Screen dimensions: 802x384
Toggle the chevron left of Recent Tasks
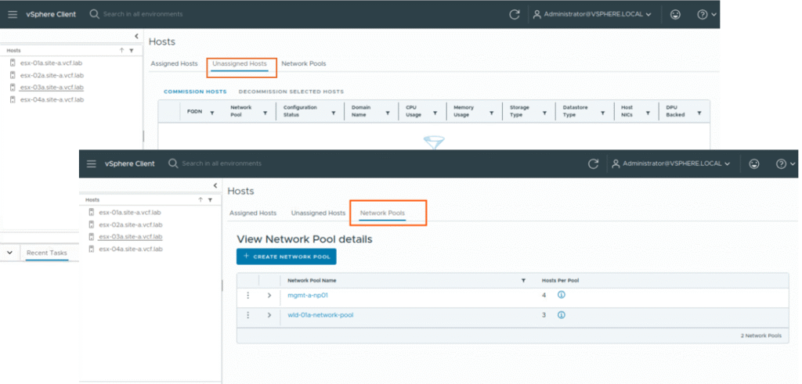pos(9,253)
